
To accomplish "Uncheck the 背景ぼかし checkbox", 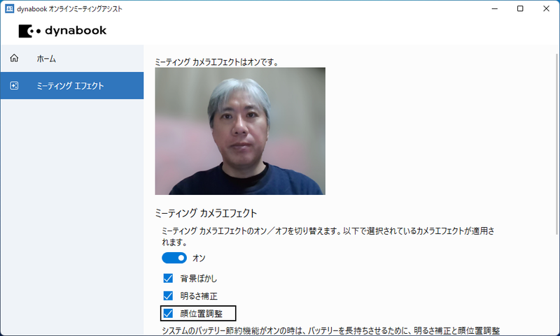I will click(x=168, y=278).
